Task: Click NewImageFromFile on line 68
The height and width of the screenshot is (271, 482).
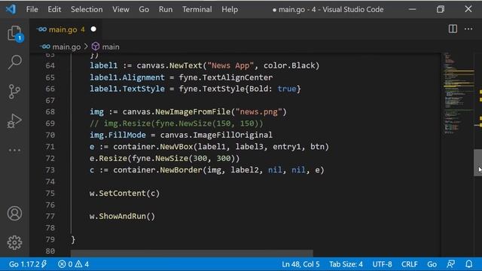Action: point(193,111)
